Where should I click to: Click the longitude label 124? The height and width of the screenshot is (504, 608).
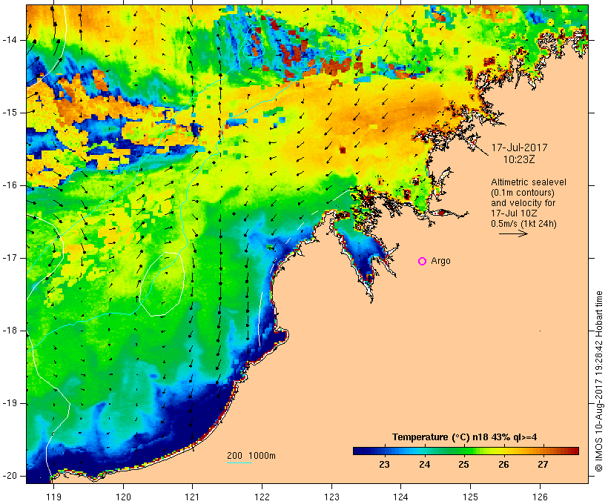pos(401,497)
